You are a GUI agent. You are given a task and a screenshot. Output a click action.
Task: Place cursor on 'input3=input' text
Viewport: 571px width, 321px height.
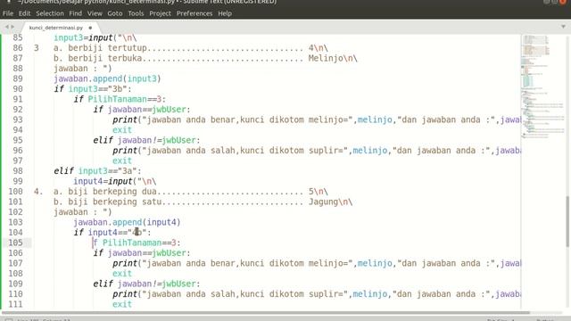tap(83, 37)
